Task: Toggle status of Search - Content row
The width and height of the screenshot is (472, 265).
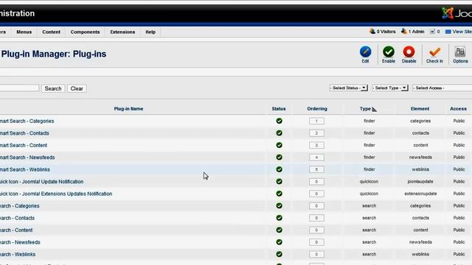Action: pyautogui.click(x=279, y=230)
